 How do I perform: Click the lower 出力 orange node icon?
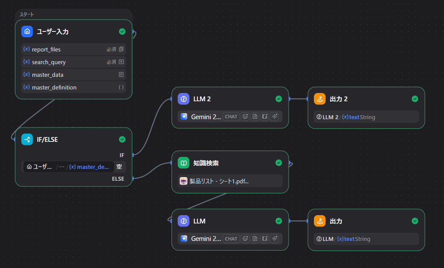coord(320,221)
